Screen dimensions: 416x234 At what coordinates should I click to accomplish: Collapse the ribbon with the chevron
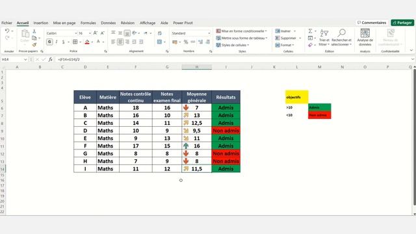(411, 51)
